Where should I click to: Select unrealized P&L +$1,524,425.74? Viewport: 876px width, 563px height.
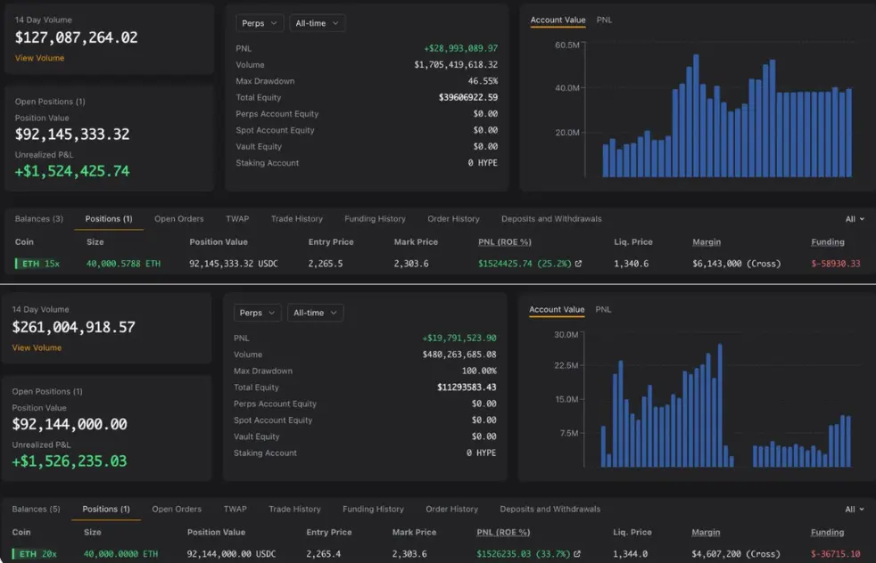(72, 171)
